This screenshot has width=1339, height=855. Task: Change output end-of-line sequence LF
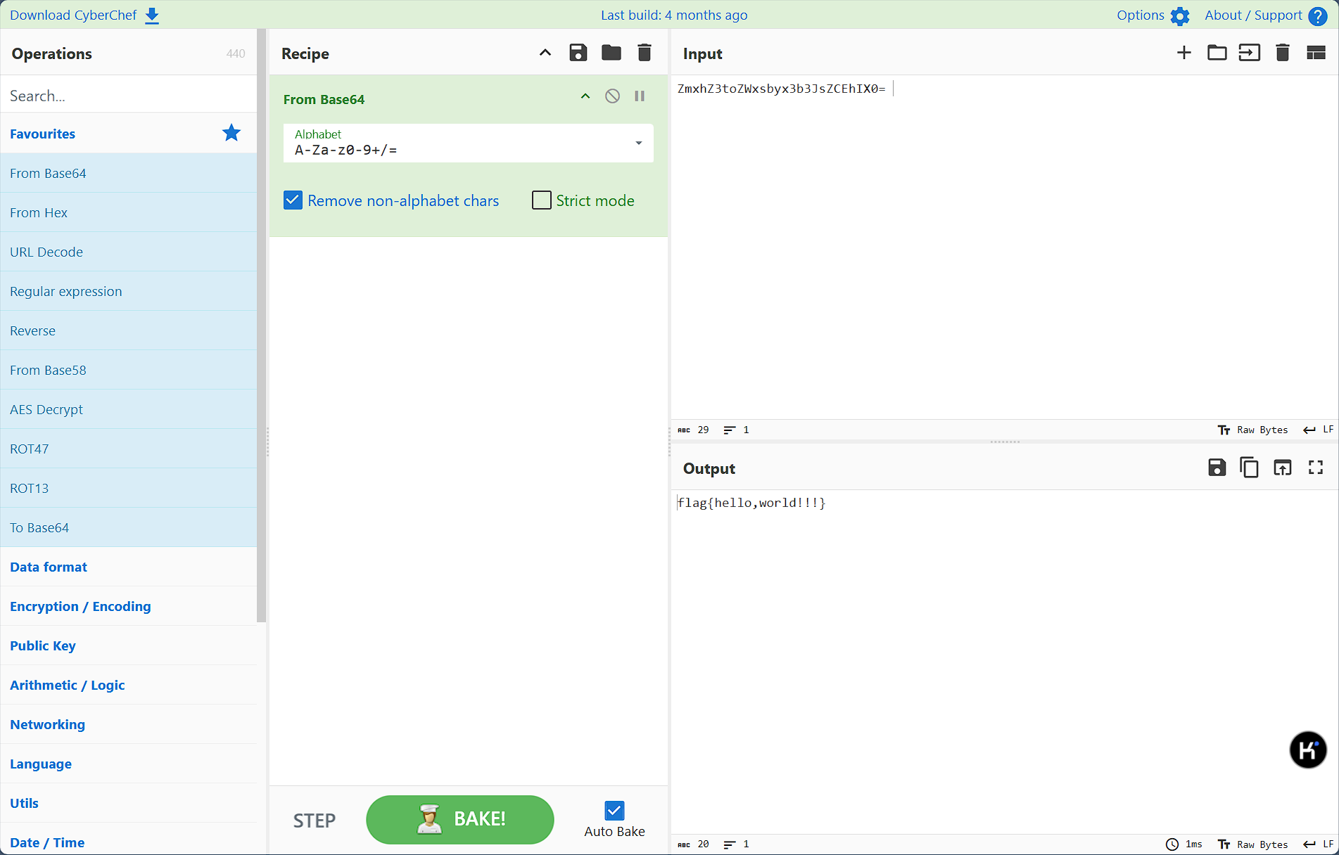click(x=1319, y=844)
